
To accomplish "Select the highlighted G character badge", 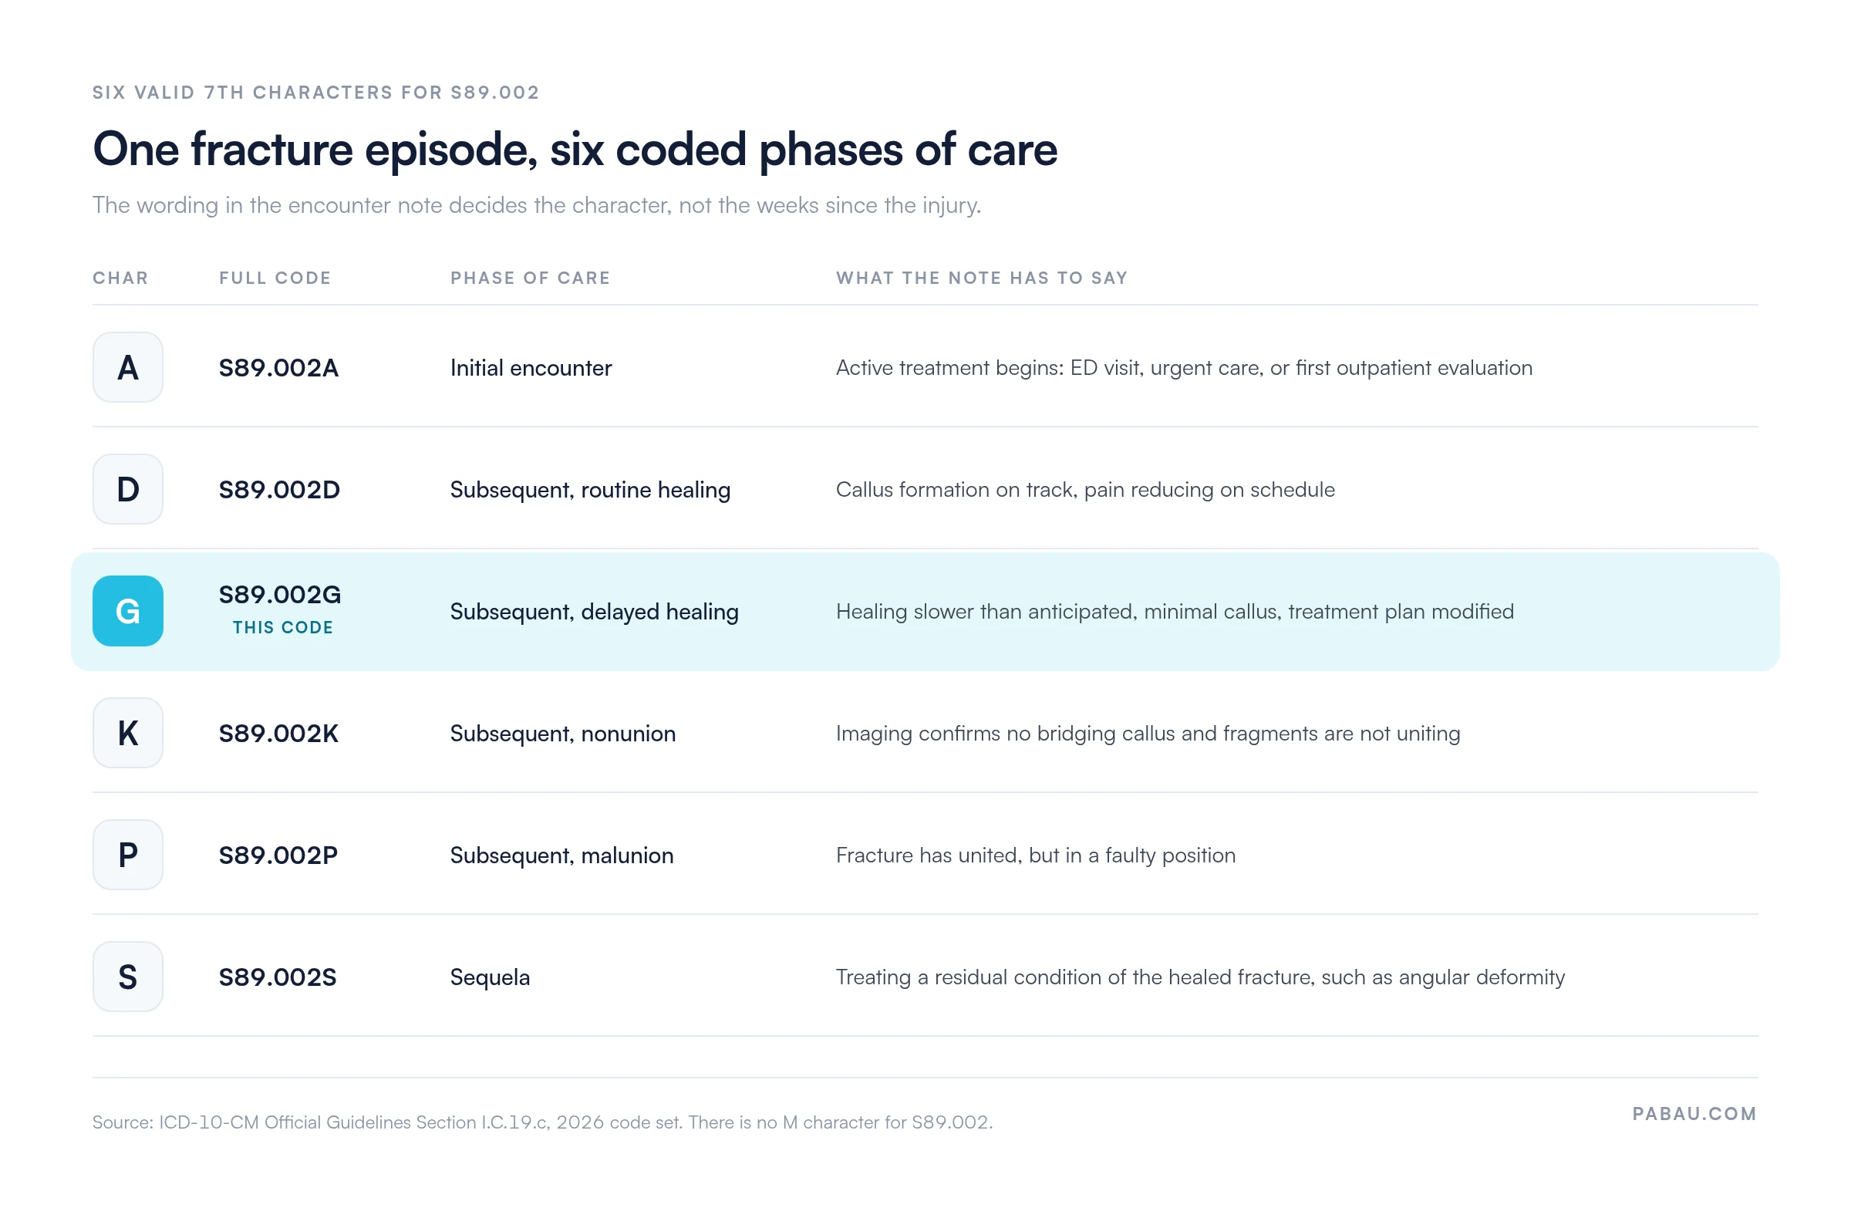I will 128,612.
